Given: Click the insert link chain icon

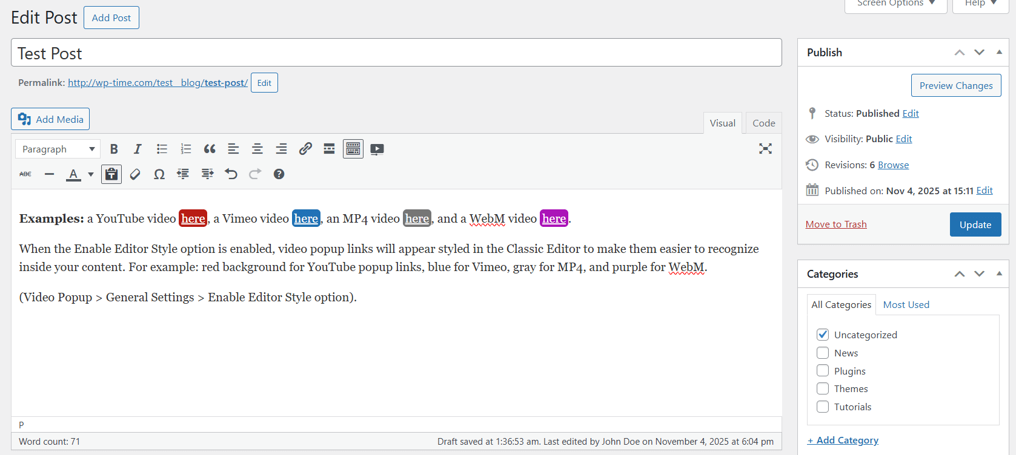Looking at the screenshot, I should [305, 149].
